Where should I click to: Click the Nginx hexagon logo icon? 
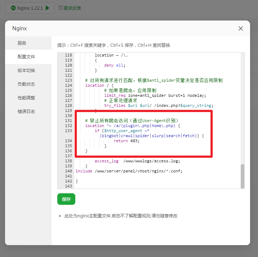coord(13,8)
